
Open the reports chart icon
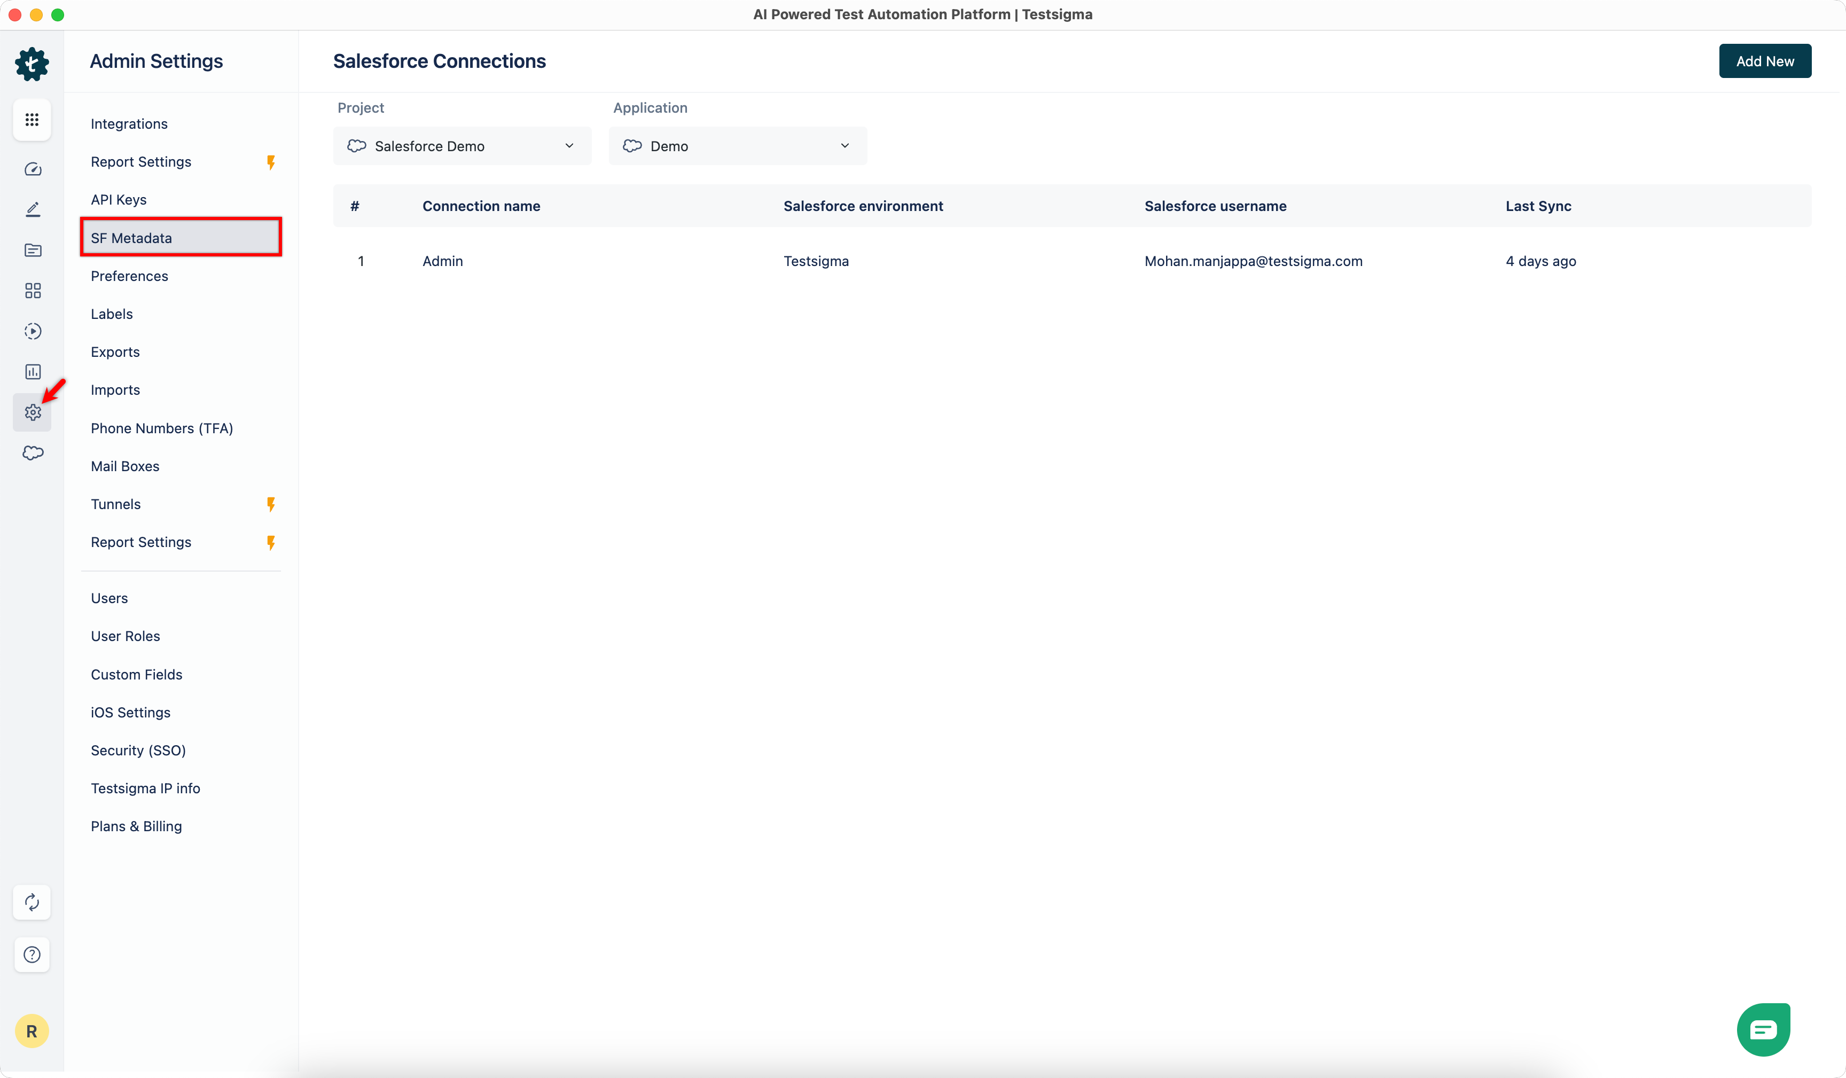(32, 372)
